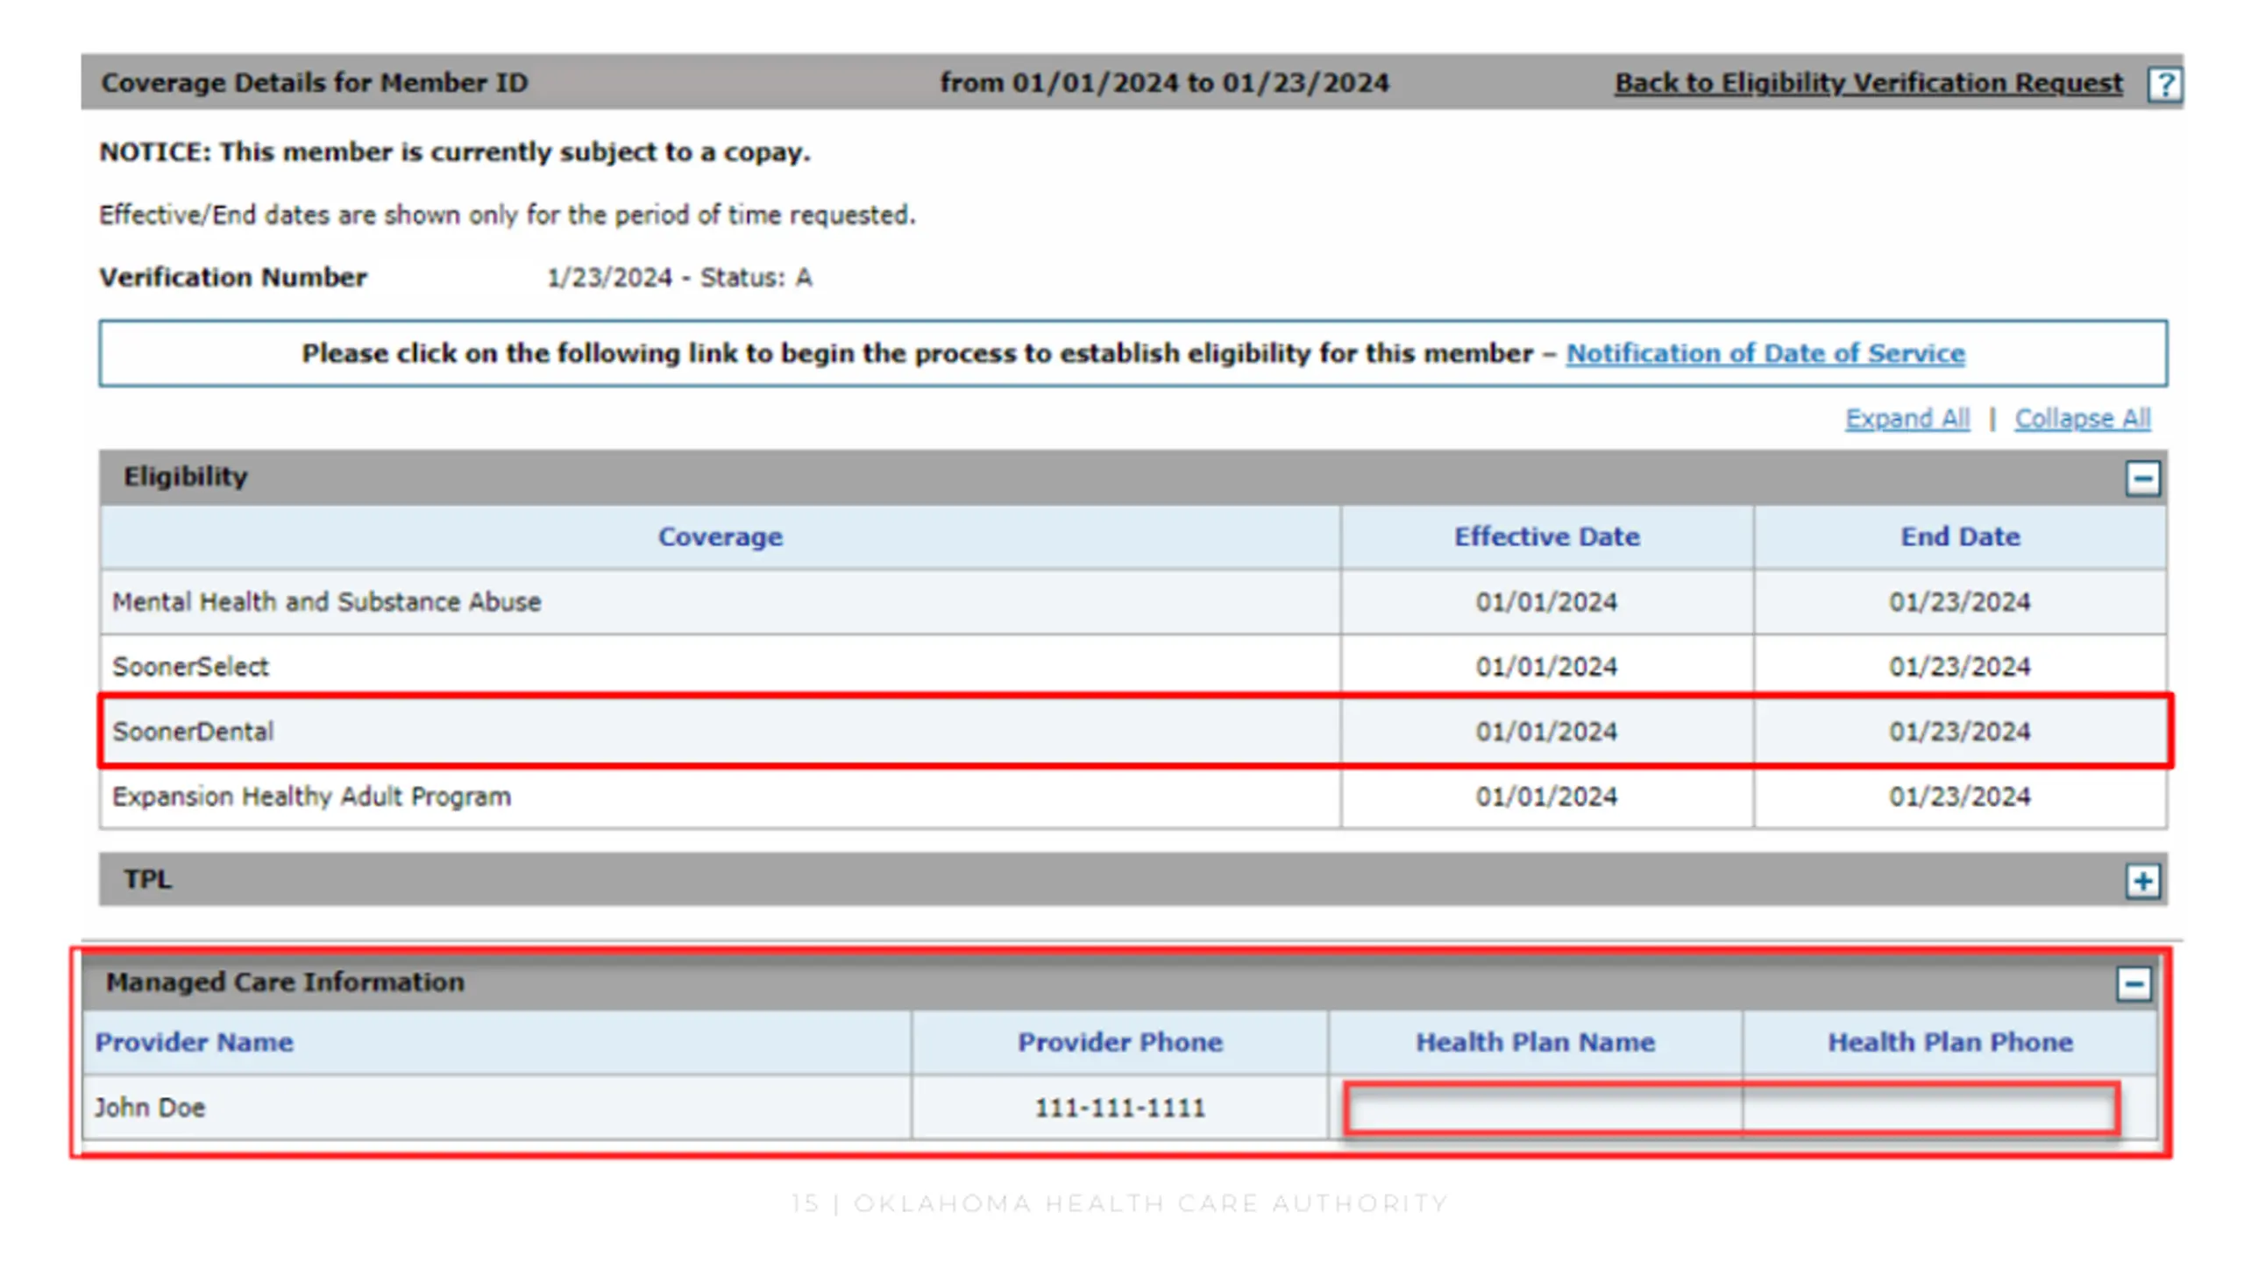Click the Verification Number label

pos(232,277)
